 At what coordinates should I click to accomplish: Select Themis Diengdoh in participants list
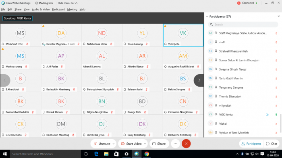click(x=242, y=97)
